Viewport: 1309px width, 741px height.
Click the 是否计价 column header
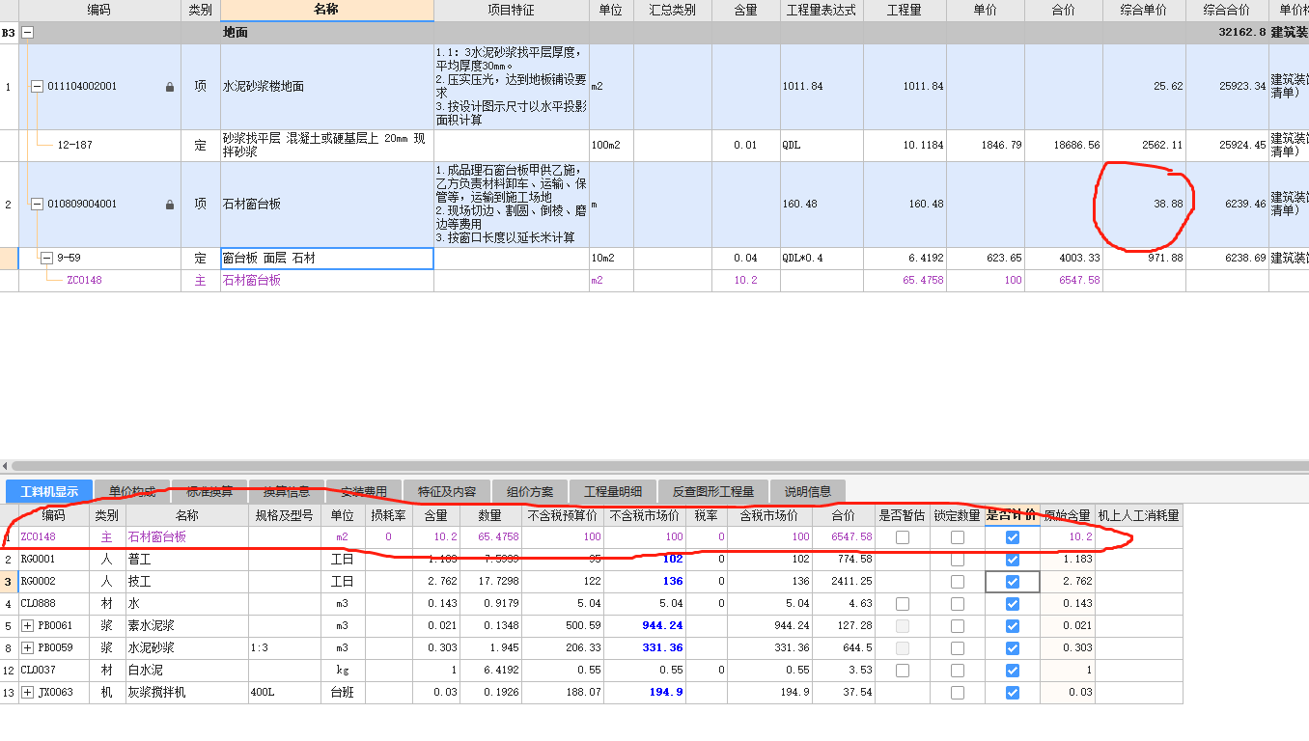[1012, 515]
